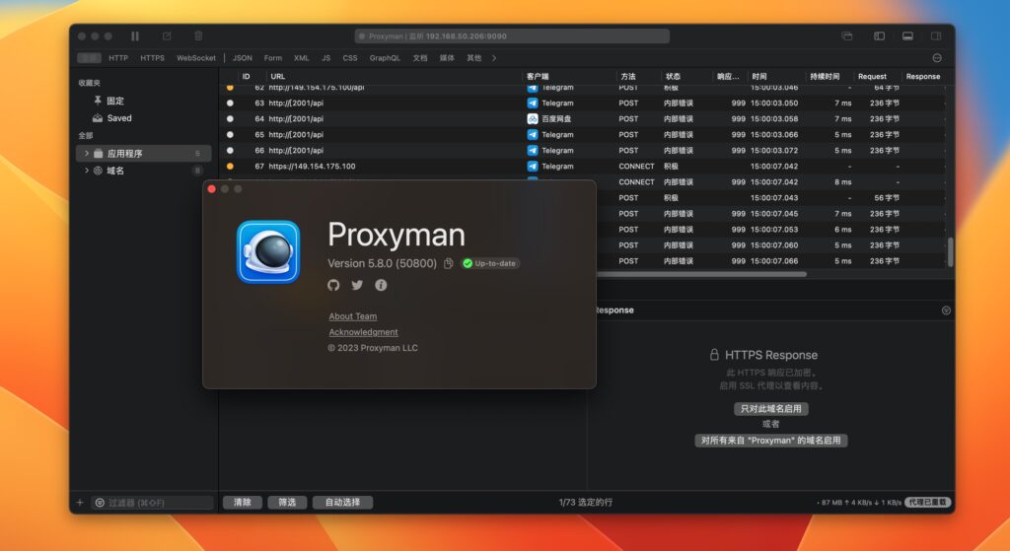1010x551 pixels.
Task: Open the About Team link
Action: (353, 316)
